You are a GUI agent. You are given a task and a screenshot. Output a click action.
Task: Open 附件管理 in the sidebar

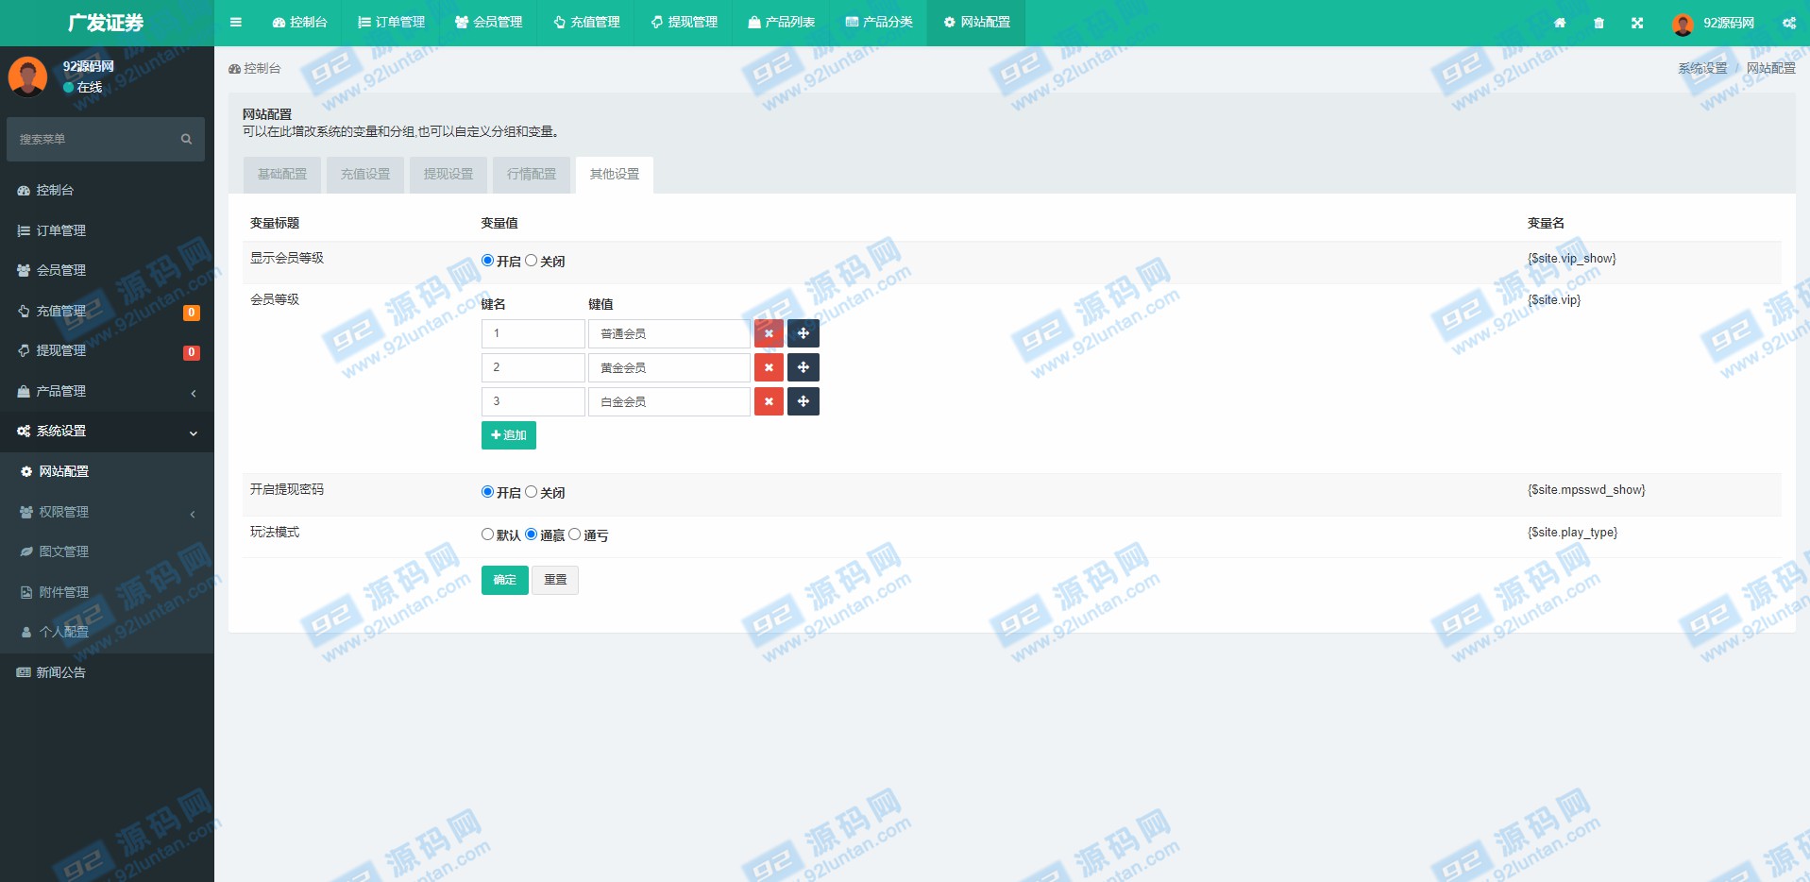click(107, 592)
